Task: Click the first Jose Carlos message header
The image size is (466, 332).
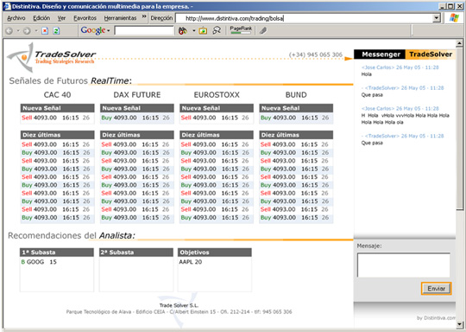Action: 400,67
